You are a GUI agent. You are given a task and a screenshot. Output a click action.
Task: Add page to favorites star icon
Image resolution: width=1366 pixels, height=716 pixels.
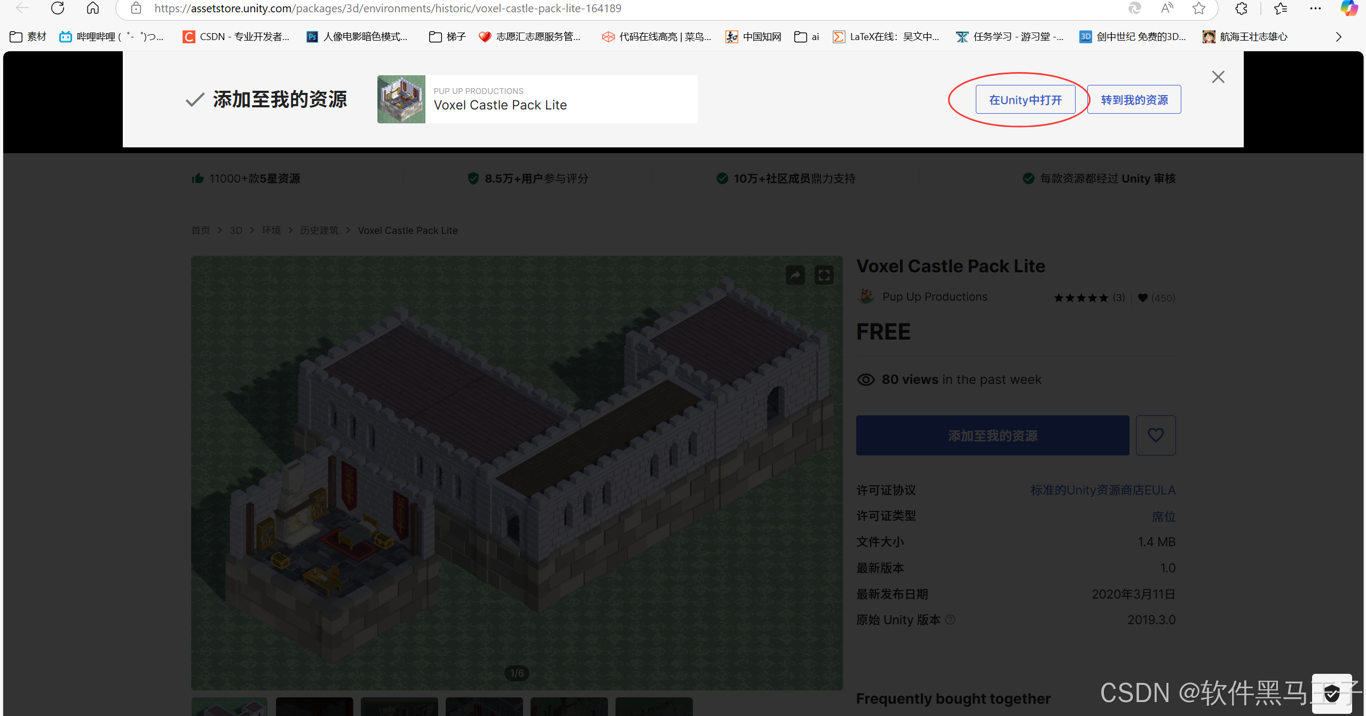click(1199, 8)
